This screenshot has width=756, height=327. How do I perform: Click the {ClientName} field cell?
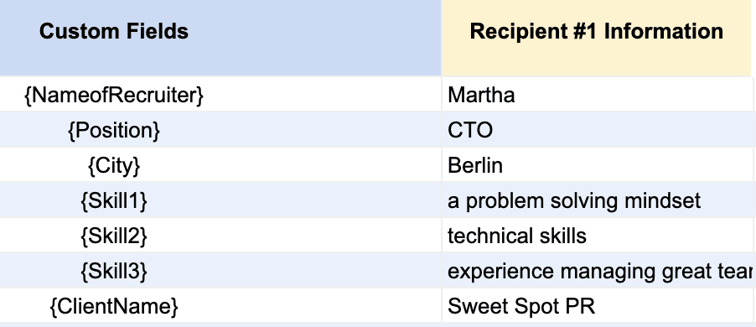click(x=220, y=306)
